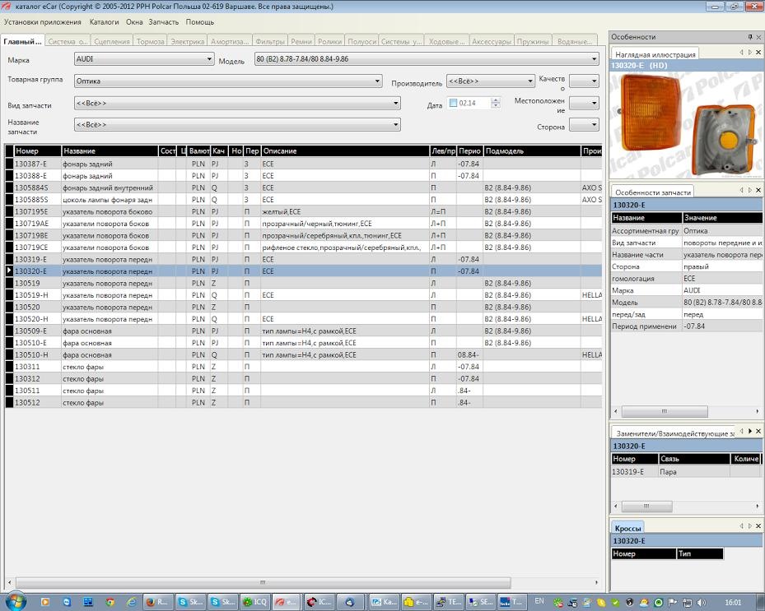Close the Кроссы tab panel
Image resolution: width=765 pixels, height=611 pixels.
[x=758, y=526]
